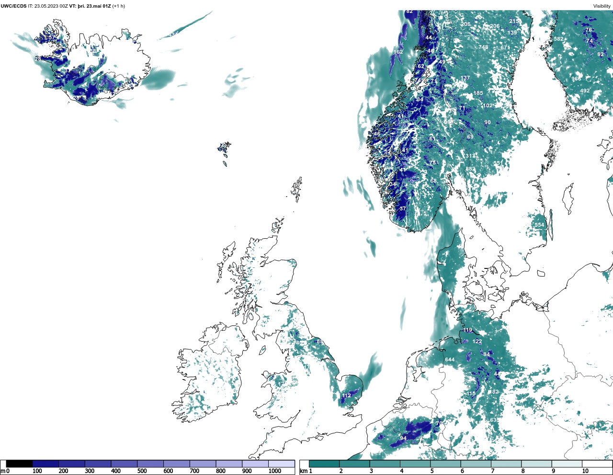Click the 5 tick label on km scale
The image size is (613, 475).
tap(432, 471)
